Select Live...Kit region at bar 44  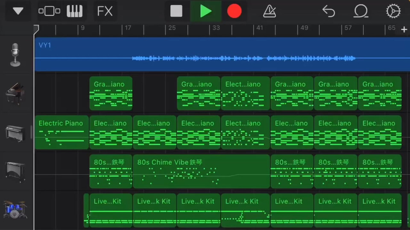coord(292,210)
